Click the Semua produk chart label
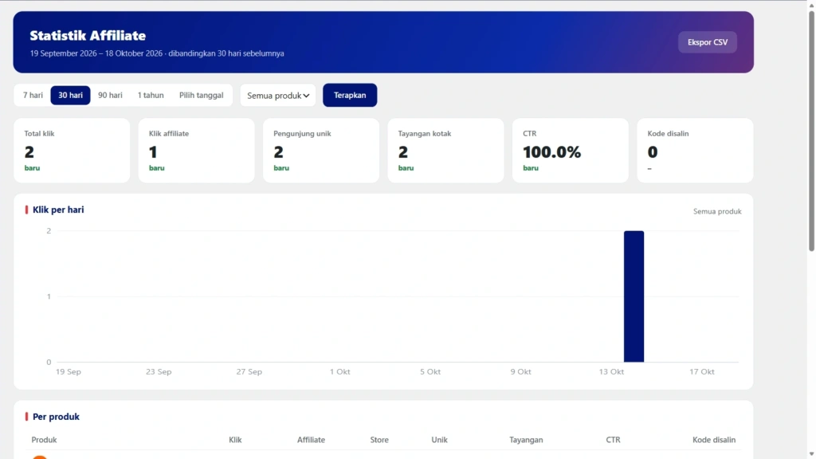Screen dimensions: 816x459 point(717,211)
